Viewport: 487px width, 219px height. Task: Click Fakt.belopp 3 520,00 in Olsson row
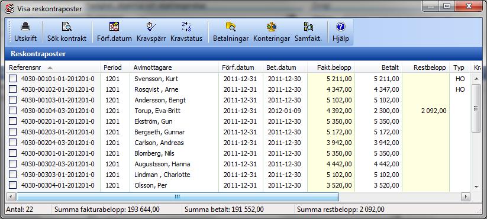(339, 185)
